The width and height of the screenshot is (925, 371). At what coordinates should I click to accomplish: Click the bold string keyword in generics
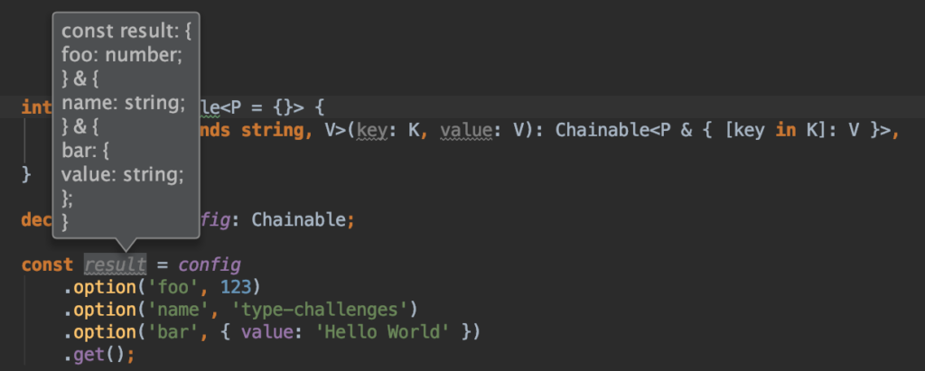pos(271,130)
